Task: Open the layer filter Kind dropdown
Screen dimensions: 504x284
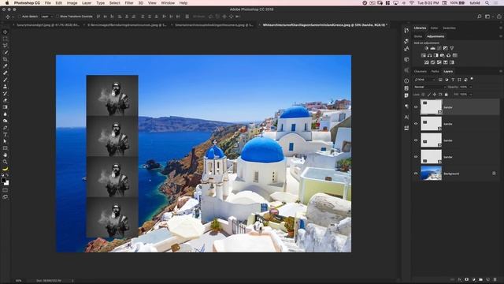Action: (424, 80)
